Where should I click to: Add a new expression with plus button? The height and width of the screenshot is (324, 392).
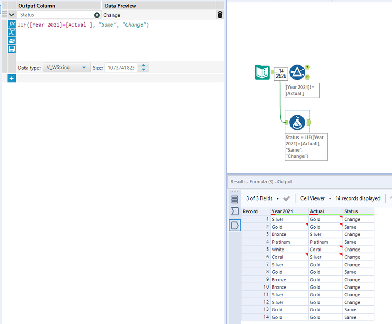tap(11, 78)
